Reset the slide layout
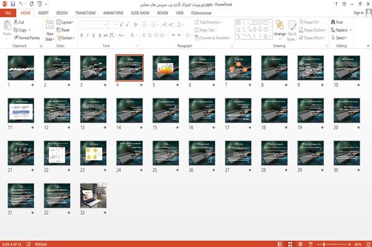This screenshot has width=372, height=247. 63,30
